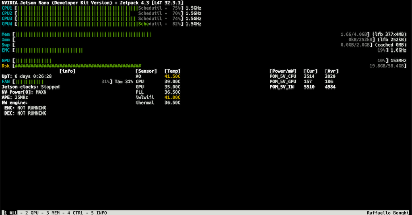
Task: Click 'Jetson clocks: Stopped' line
Action: pyautogui.click(x=31, y=87)
